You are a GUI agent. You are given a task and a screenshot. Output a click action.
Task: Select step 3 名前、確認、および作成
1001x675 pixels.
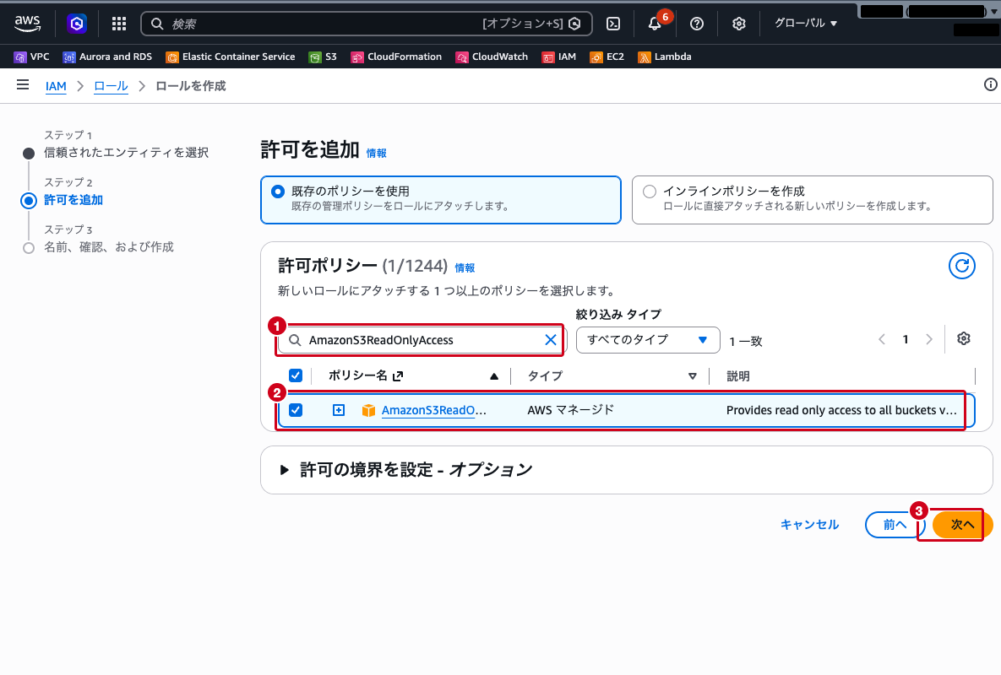coord(108,246)
